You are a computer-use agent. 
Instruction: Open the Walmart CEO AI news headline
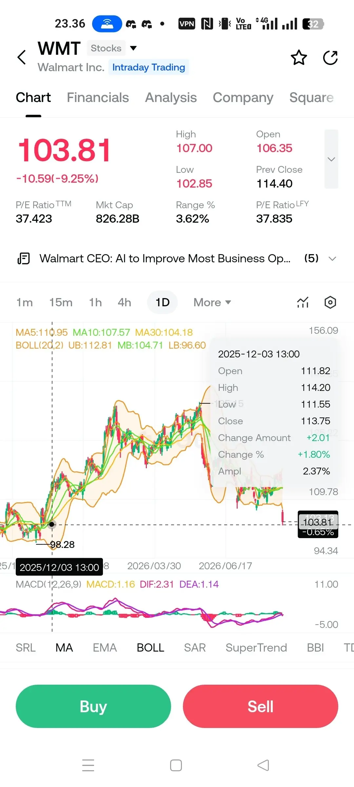click(165, 258)
